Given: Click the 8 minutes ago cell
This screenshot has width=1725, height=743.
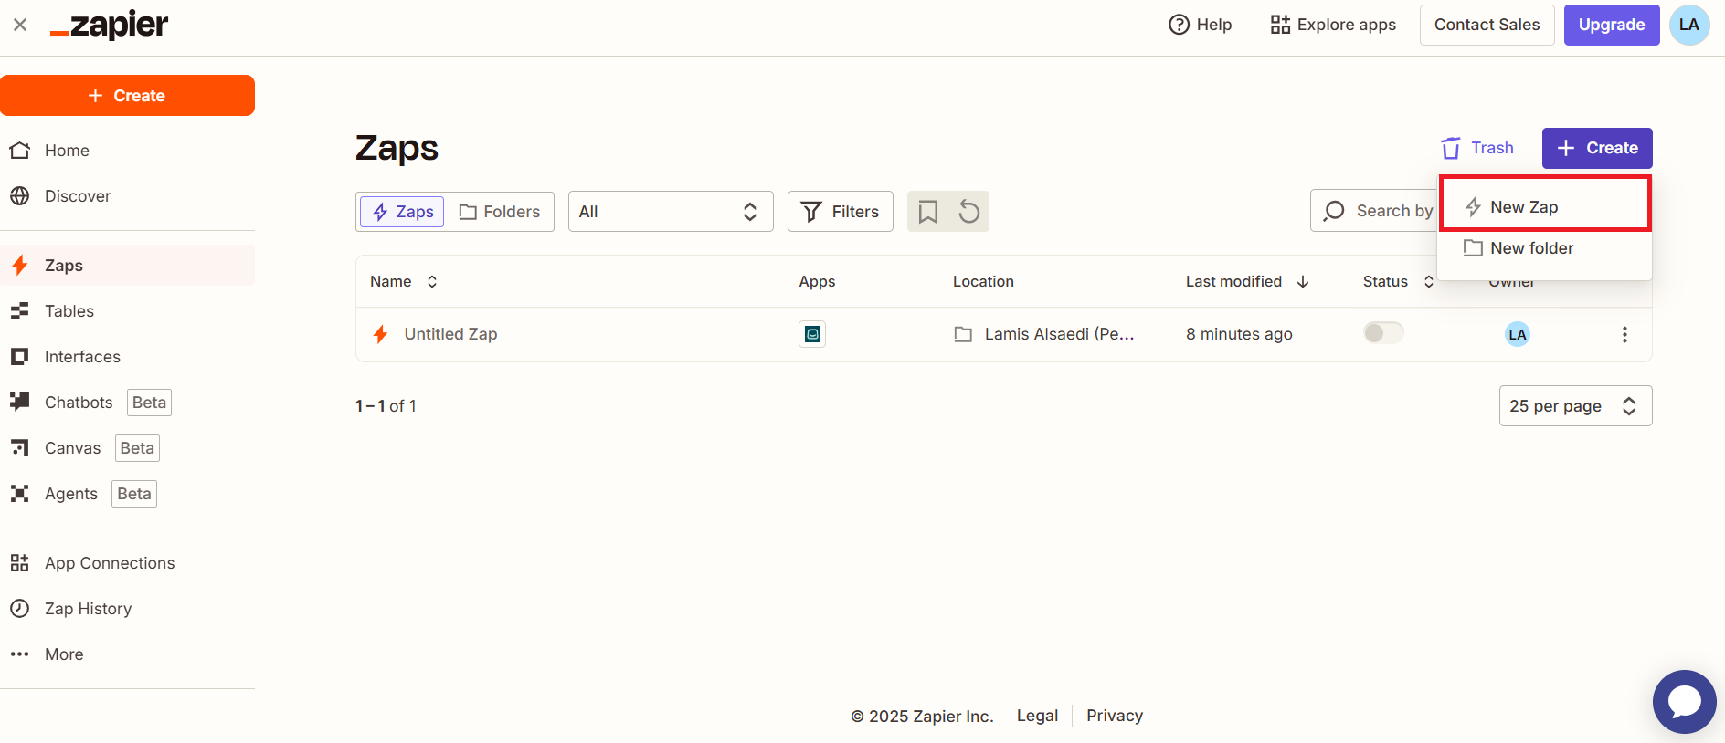Looking at the screenshot, I should (x=1239, y=334).
